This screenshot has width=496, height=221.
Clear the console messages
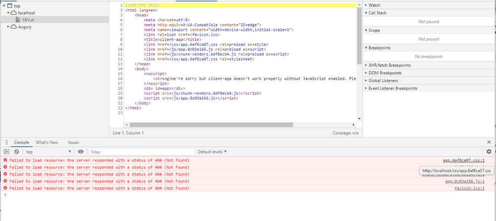point(16,152)
